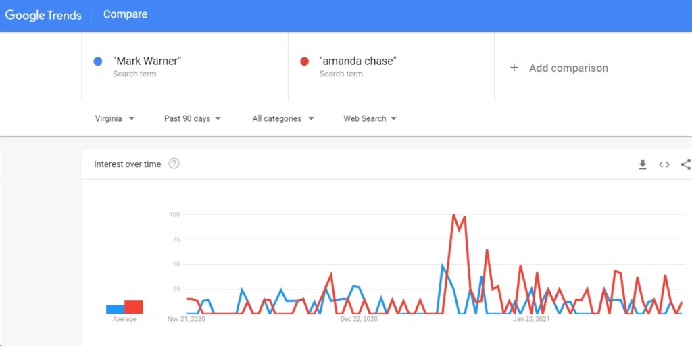Open the embed code icon
Viewport: 692px width, 346px height.
pos(664,164)
